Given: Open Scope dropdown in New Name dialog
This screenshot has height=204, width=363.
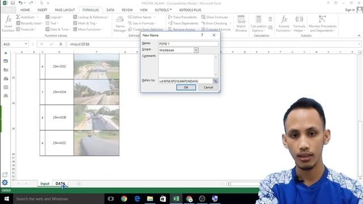Looking at the screenshot, I should [x=196, y=50].
